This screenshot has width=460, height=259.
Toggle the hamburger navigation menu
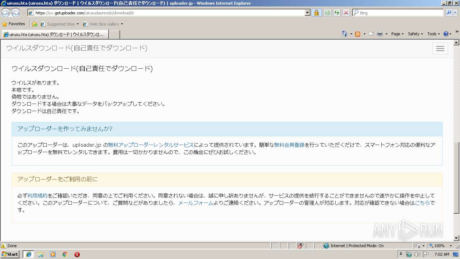(440, 49)
